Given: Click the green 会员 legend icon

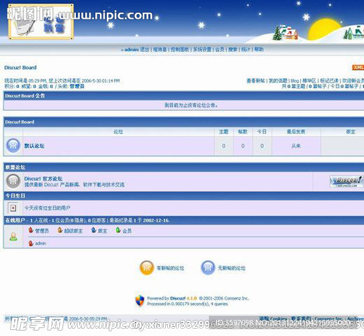Looking at the screenshot, I should [x=118, y=230].
